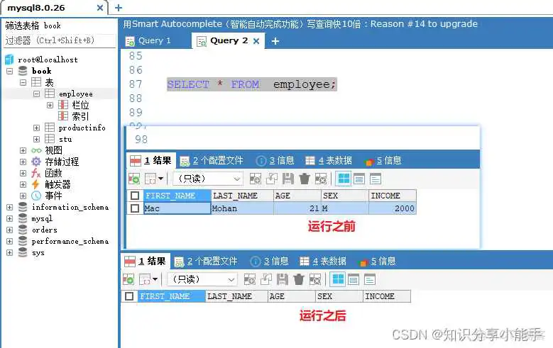Click the trash icon in the lower result toolbar
553x348 pixels.
(299, 280)
